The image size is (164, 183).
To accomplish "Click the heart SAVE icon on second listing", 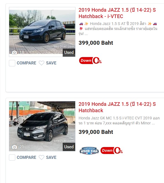I will click(x=42, y=157).
